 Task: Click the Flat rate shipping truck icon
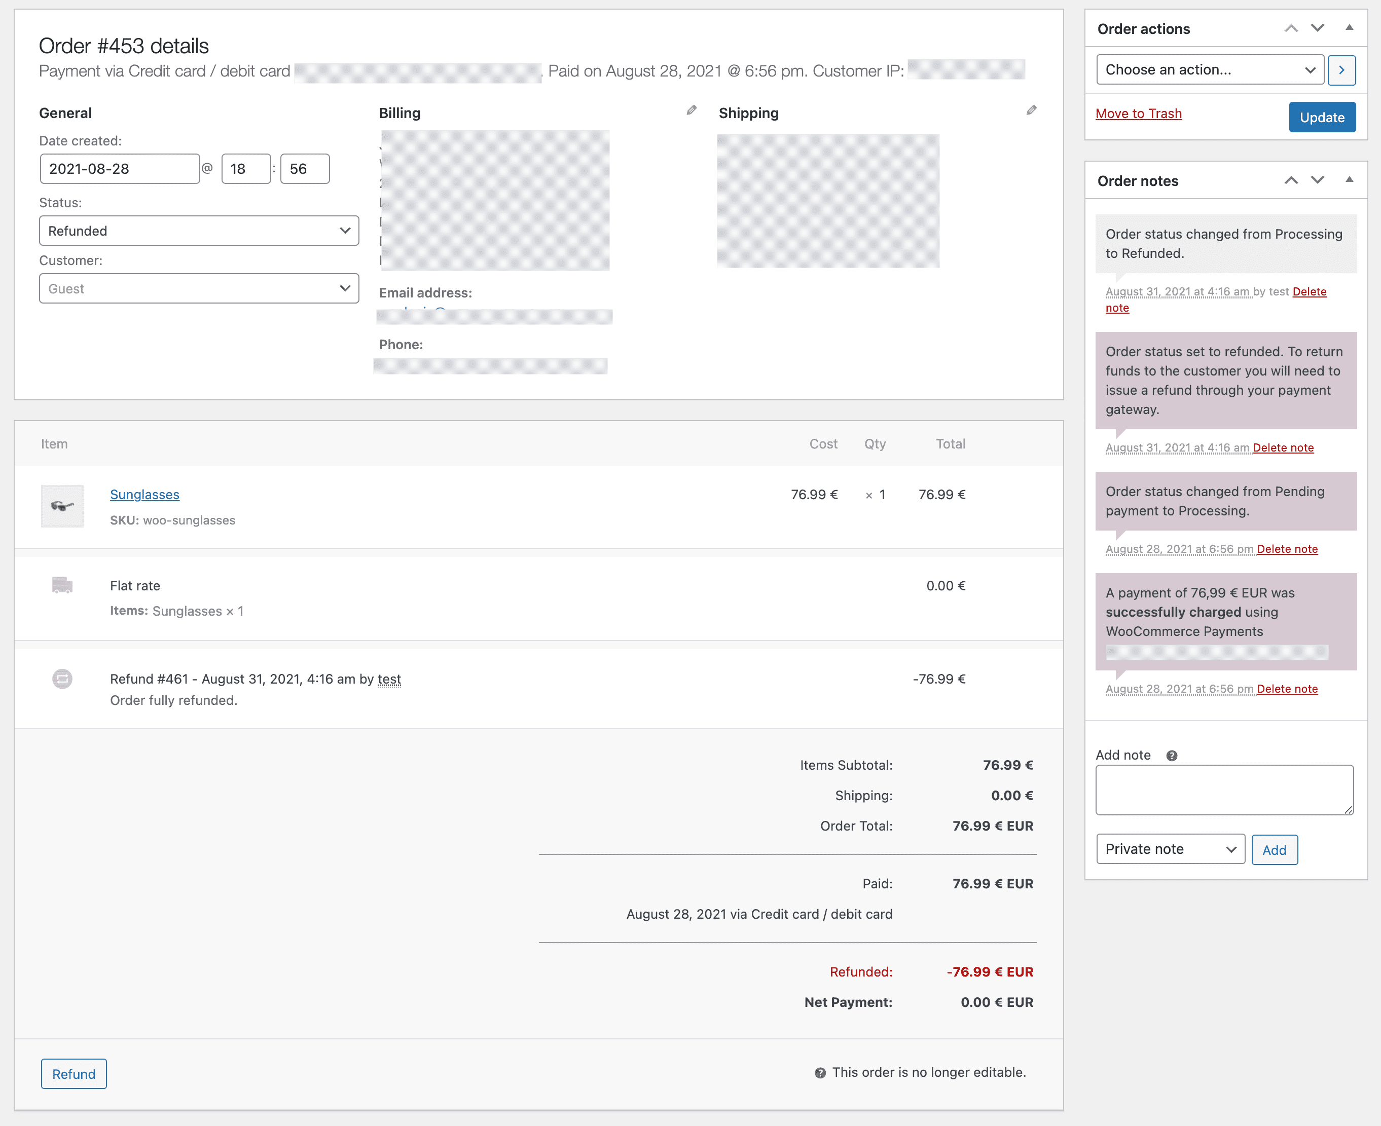coord(62,585)
